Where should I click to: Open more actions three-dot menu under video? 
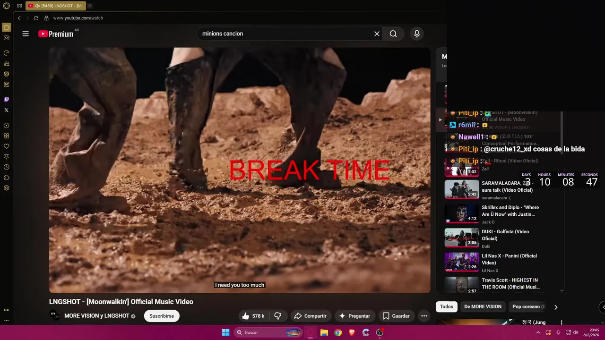click(x=424, y=316)
